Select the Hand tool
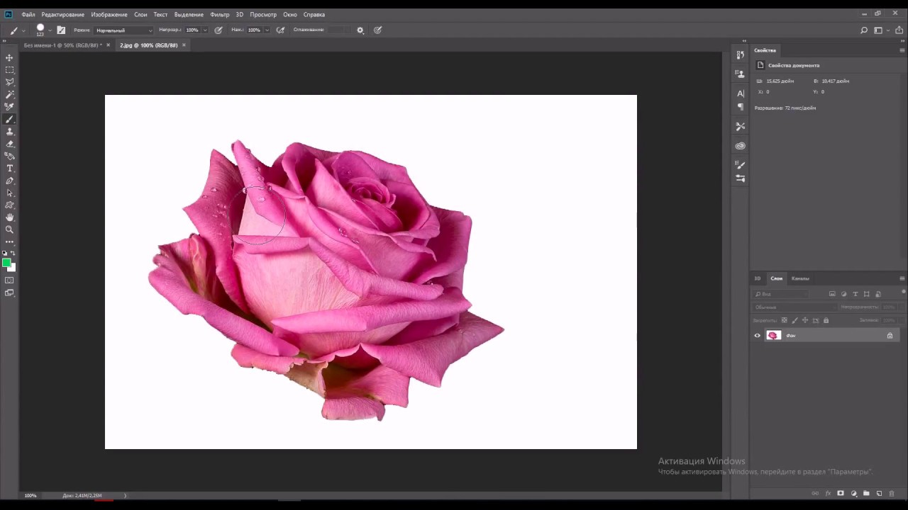Image resolution: width=908 pixels, height=510 pixels. coord(10,217)
